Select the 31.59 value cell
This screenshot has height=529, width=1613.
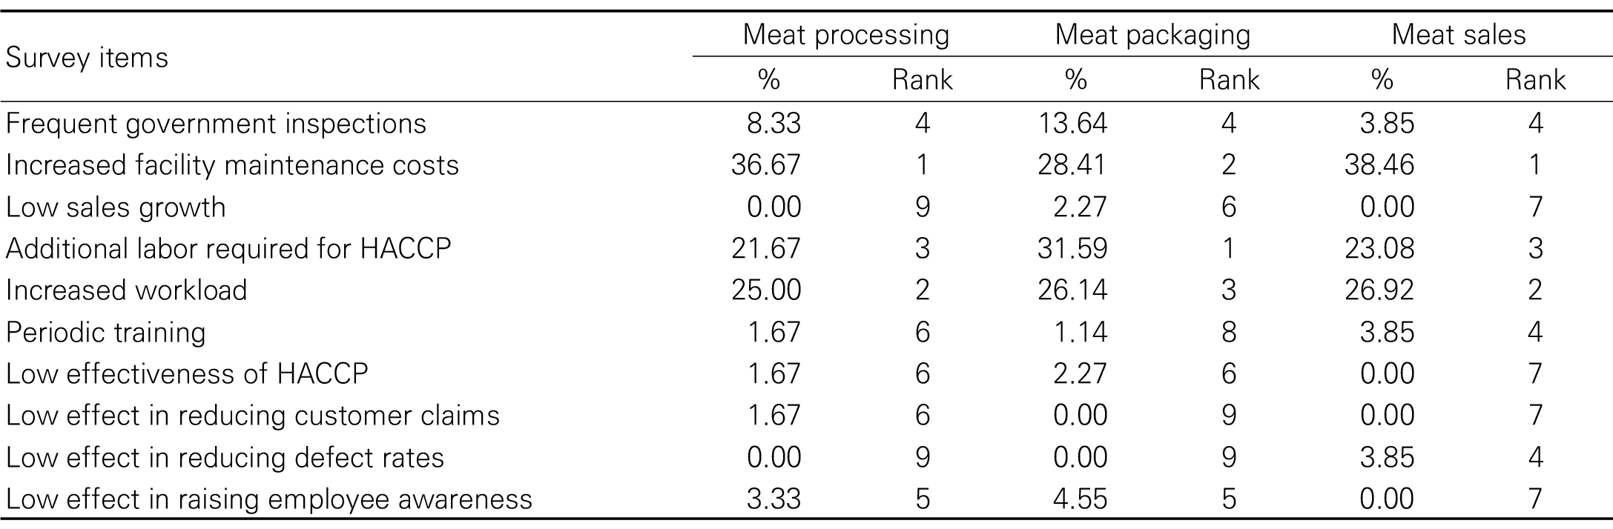(1072, 248)
